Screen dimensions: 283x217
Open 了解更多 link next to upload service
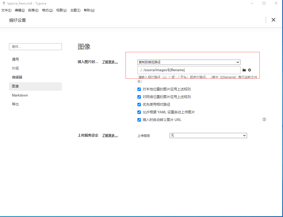coord(110,136)
